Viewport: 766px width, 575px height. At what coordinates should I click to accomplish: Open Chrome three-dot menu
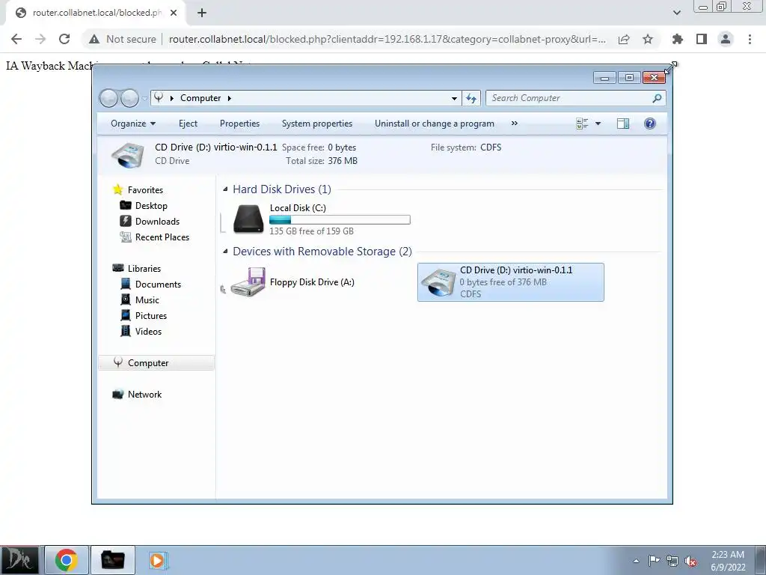pyautogui.click(x=750, y=39)
